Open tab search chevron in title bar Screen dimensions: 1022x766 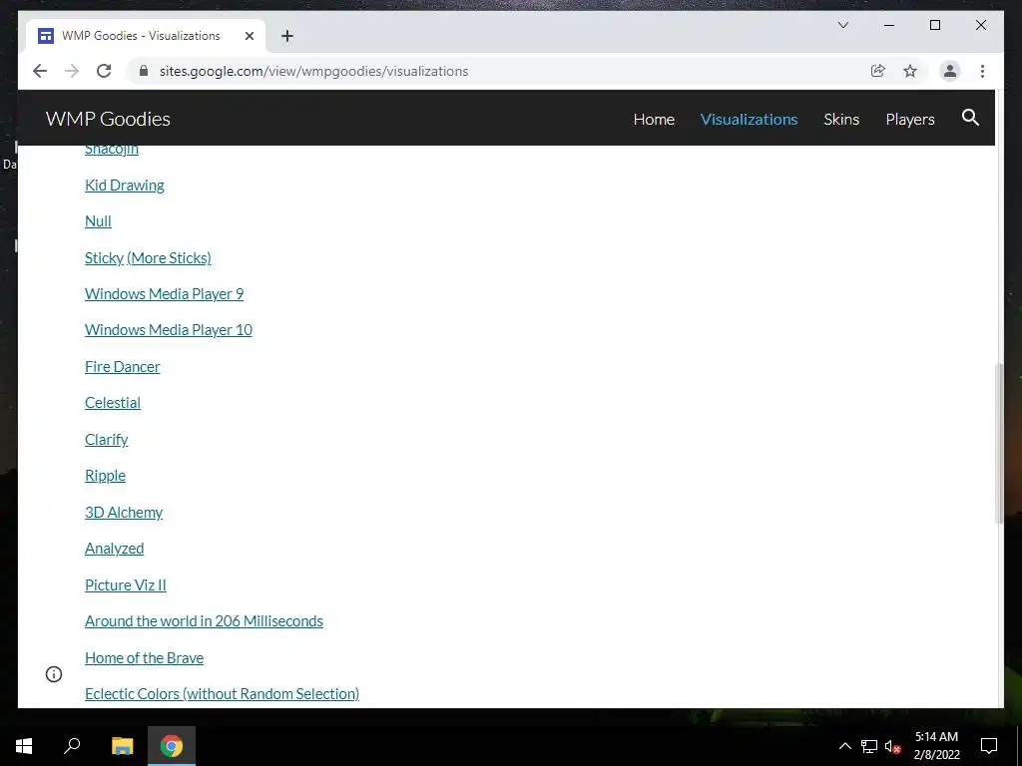click(x=842, y=25)
